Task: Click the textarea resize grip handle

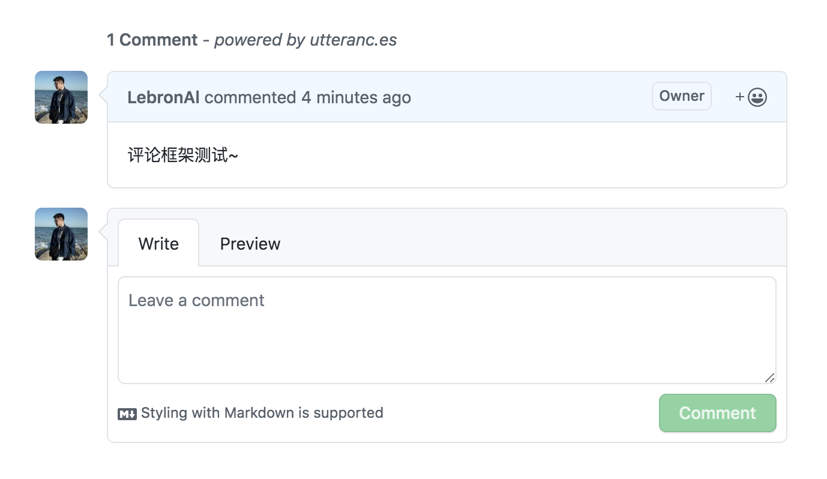Action: (x=770, y=378)
